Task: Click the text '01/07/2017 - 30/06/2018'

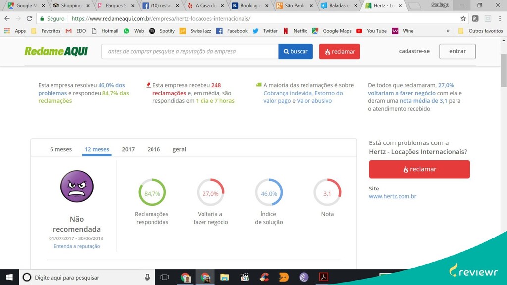Action: [x=76, y=238]
